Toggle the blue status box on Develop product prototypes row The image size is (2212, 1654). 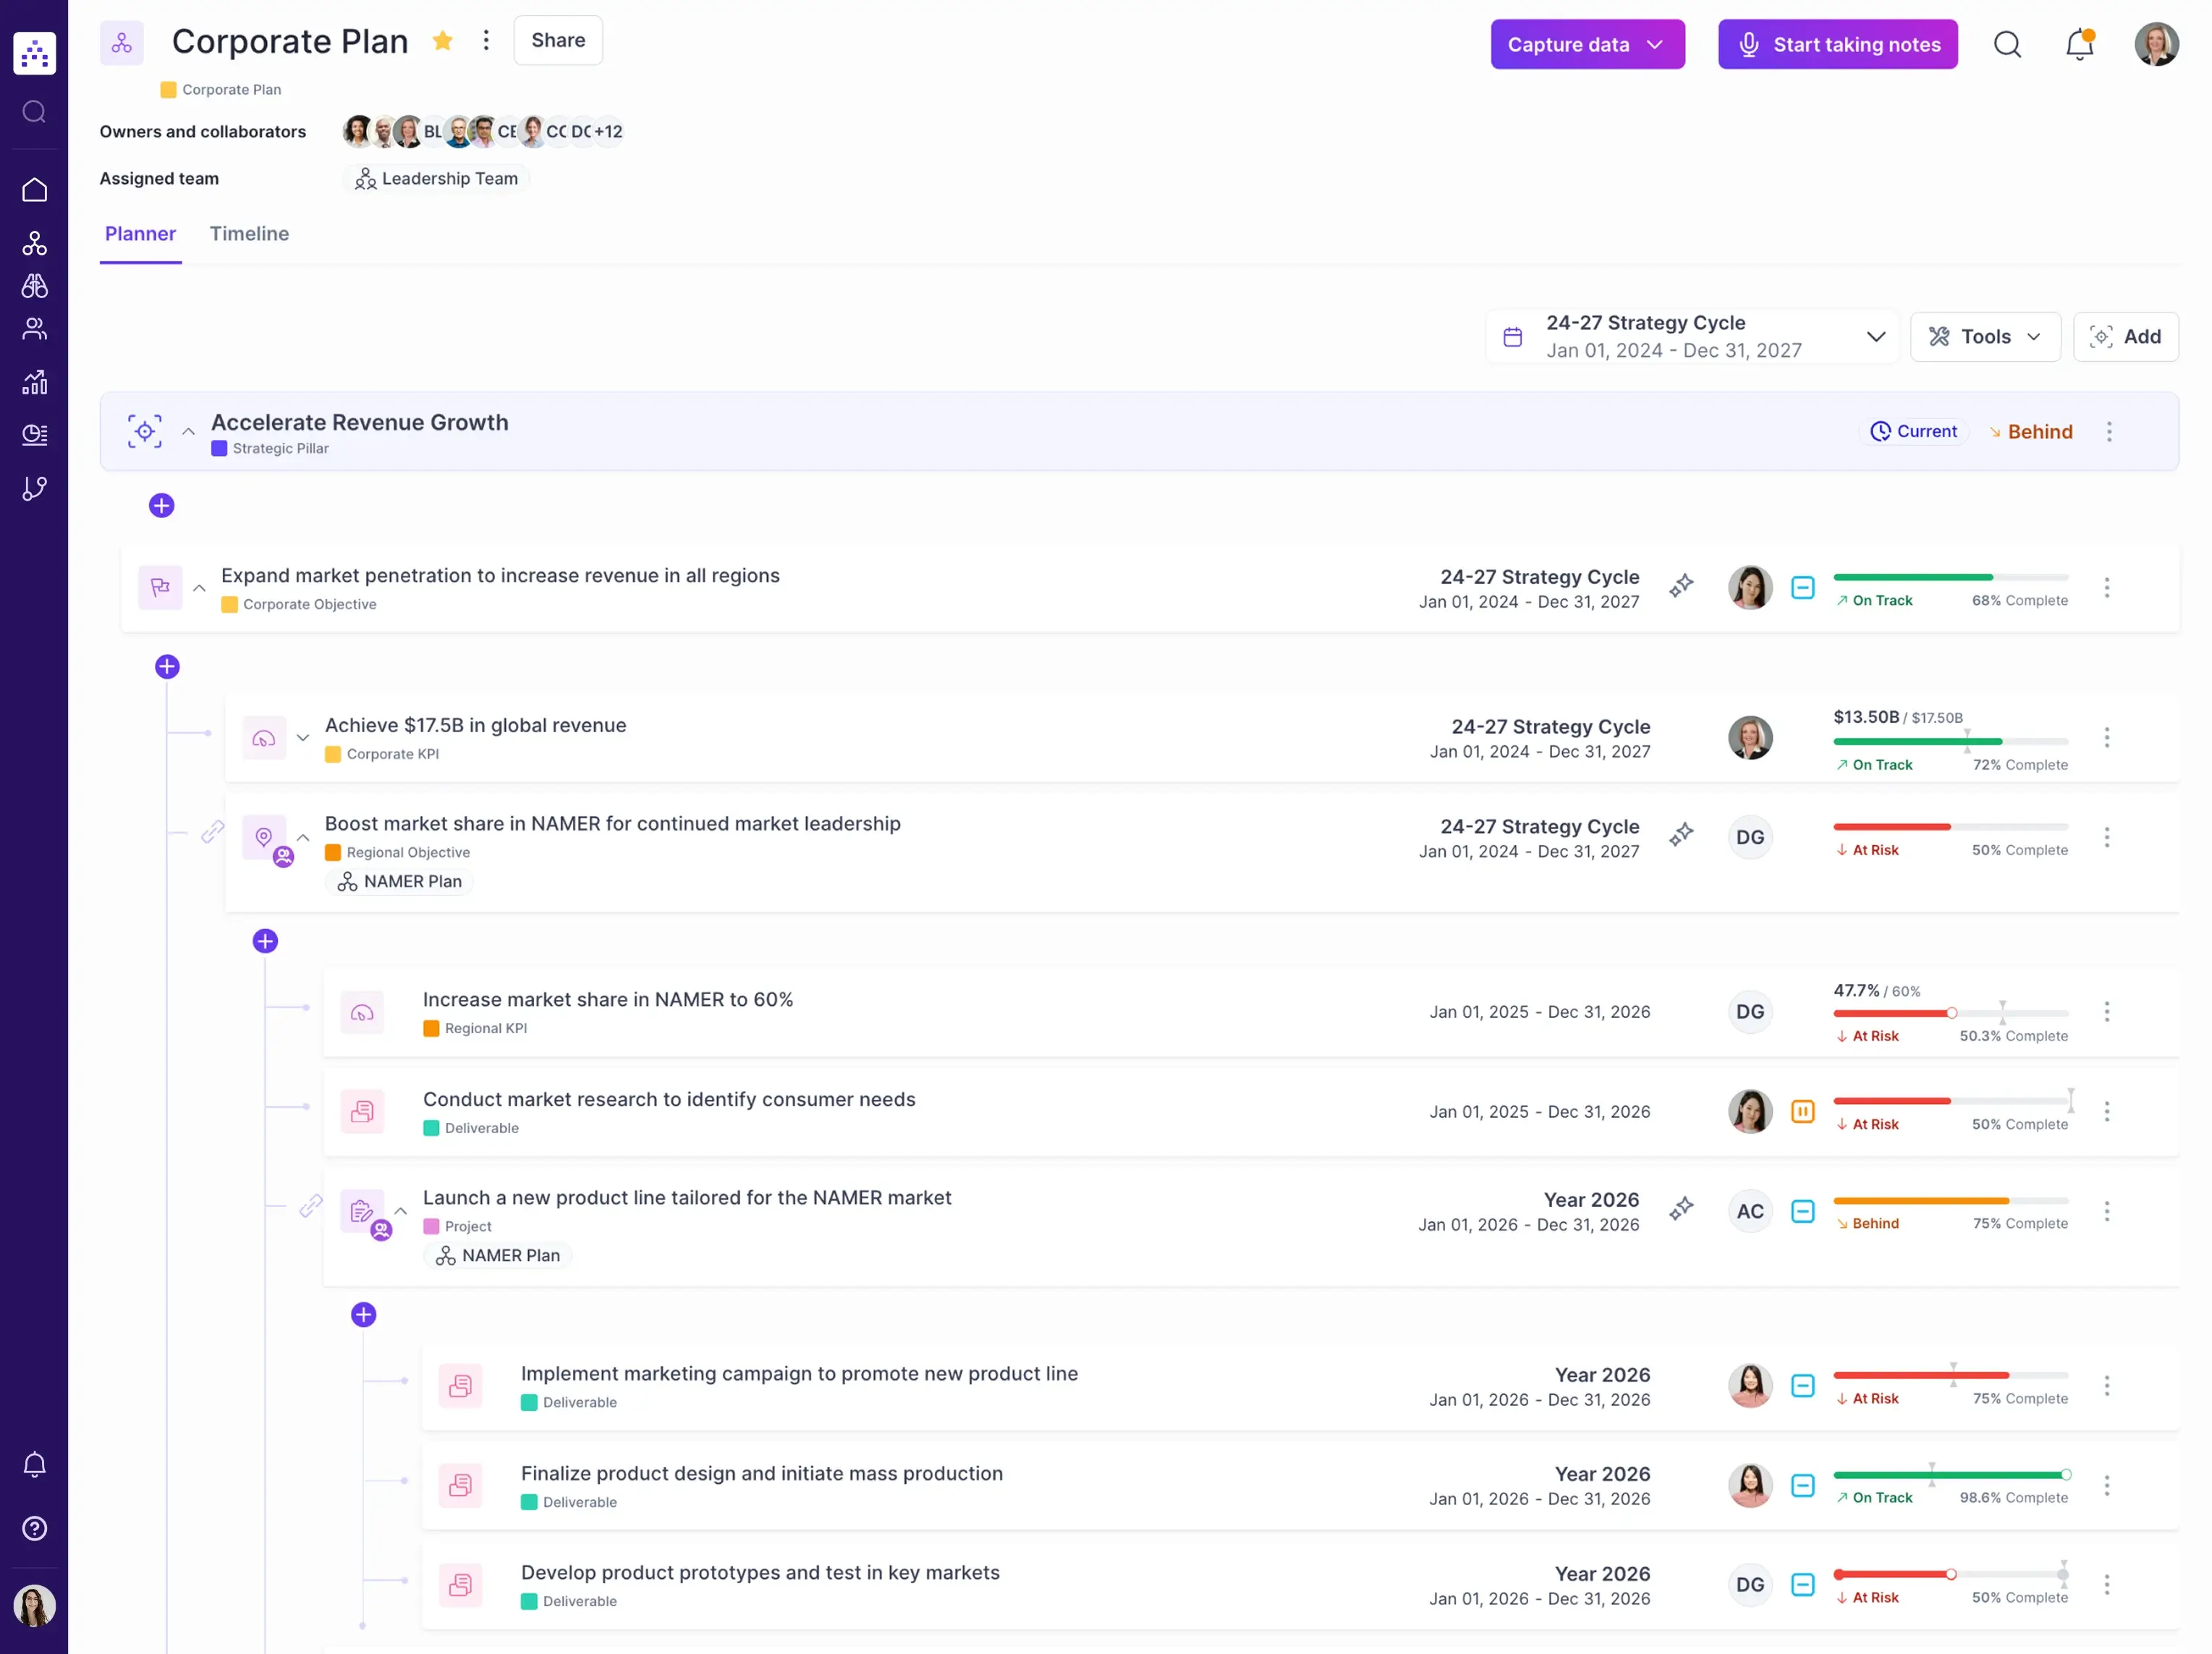(x=1802, y=1585)
